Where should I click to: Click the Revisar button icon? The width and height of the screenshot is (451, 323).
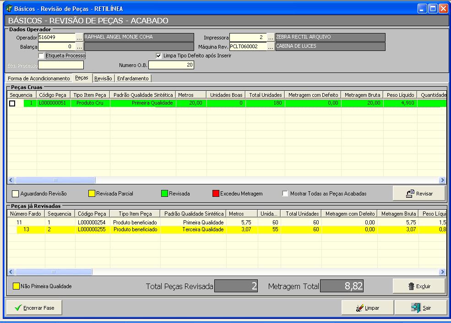410,194
